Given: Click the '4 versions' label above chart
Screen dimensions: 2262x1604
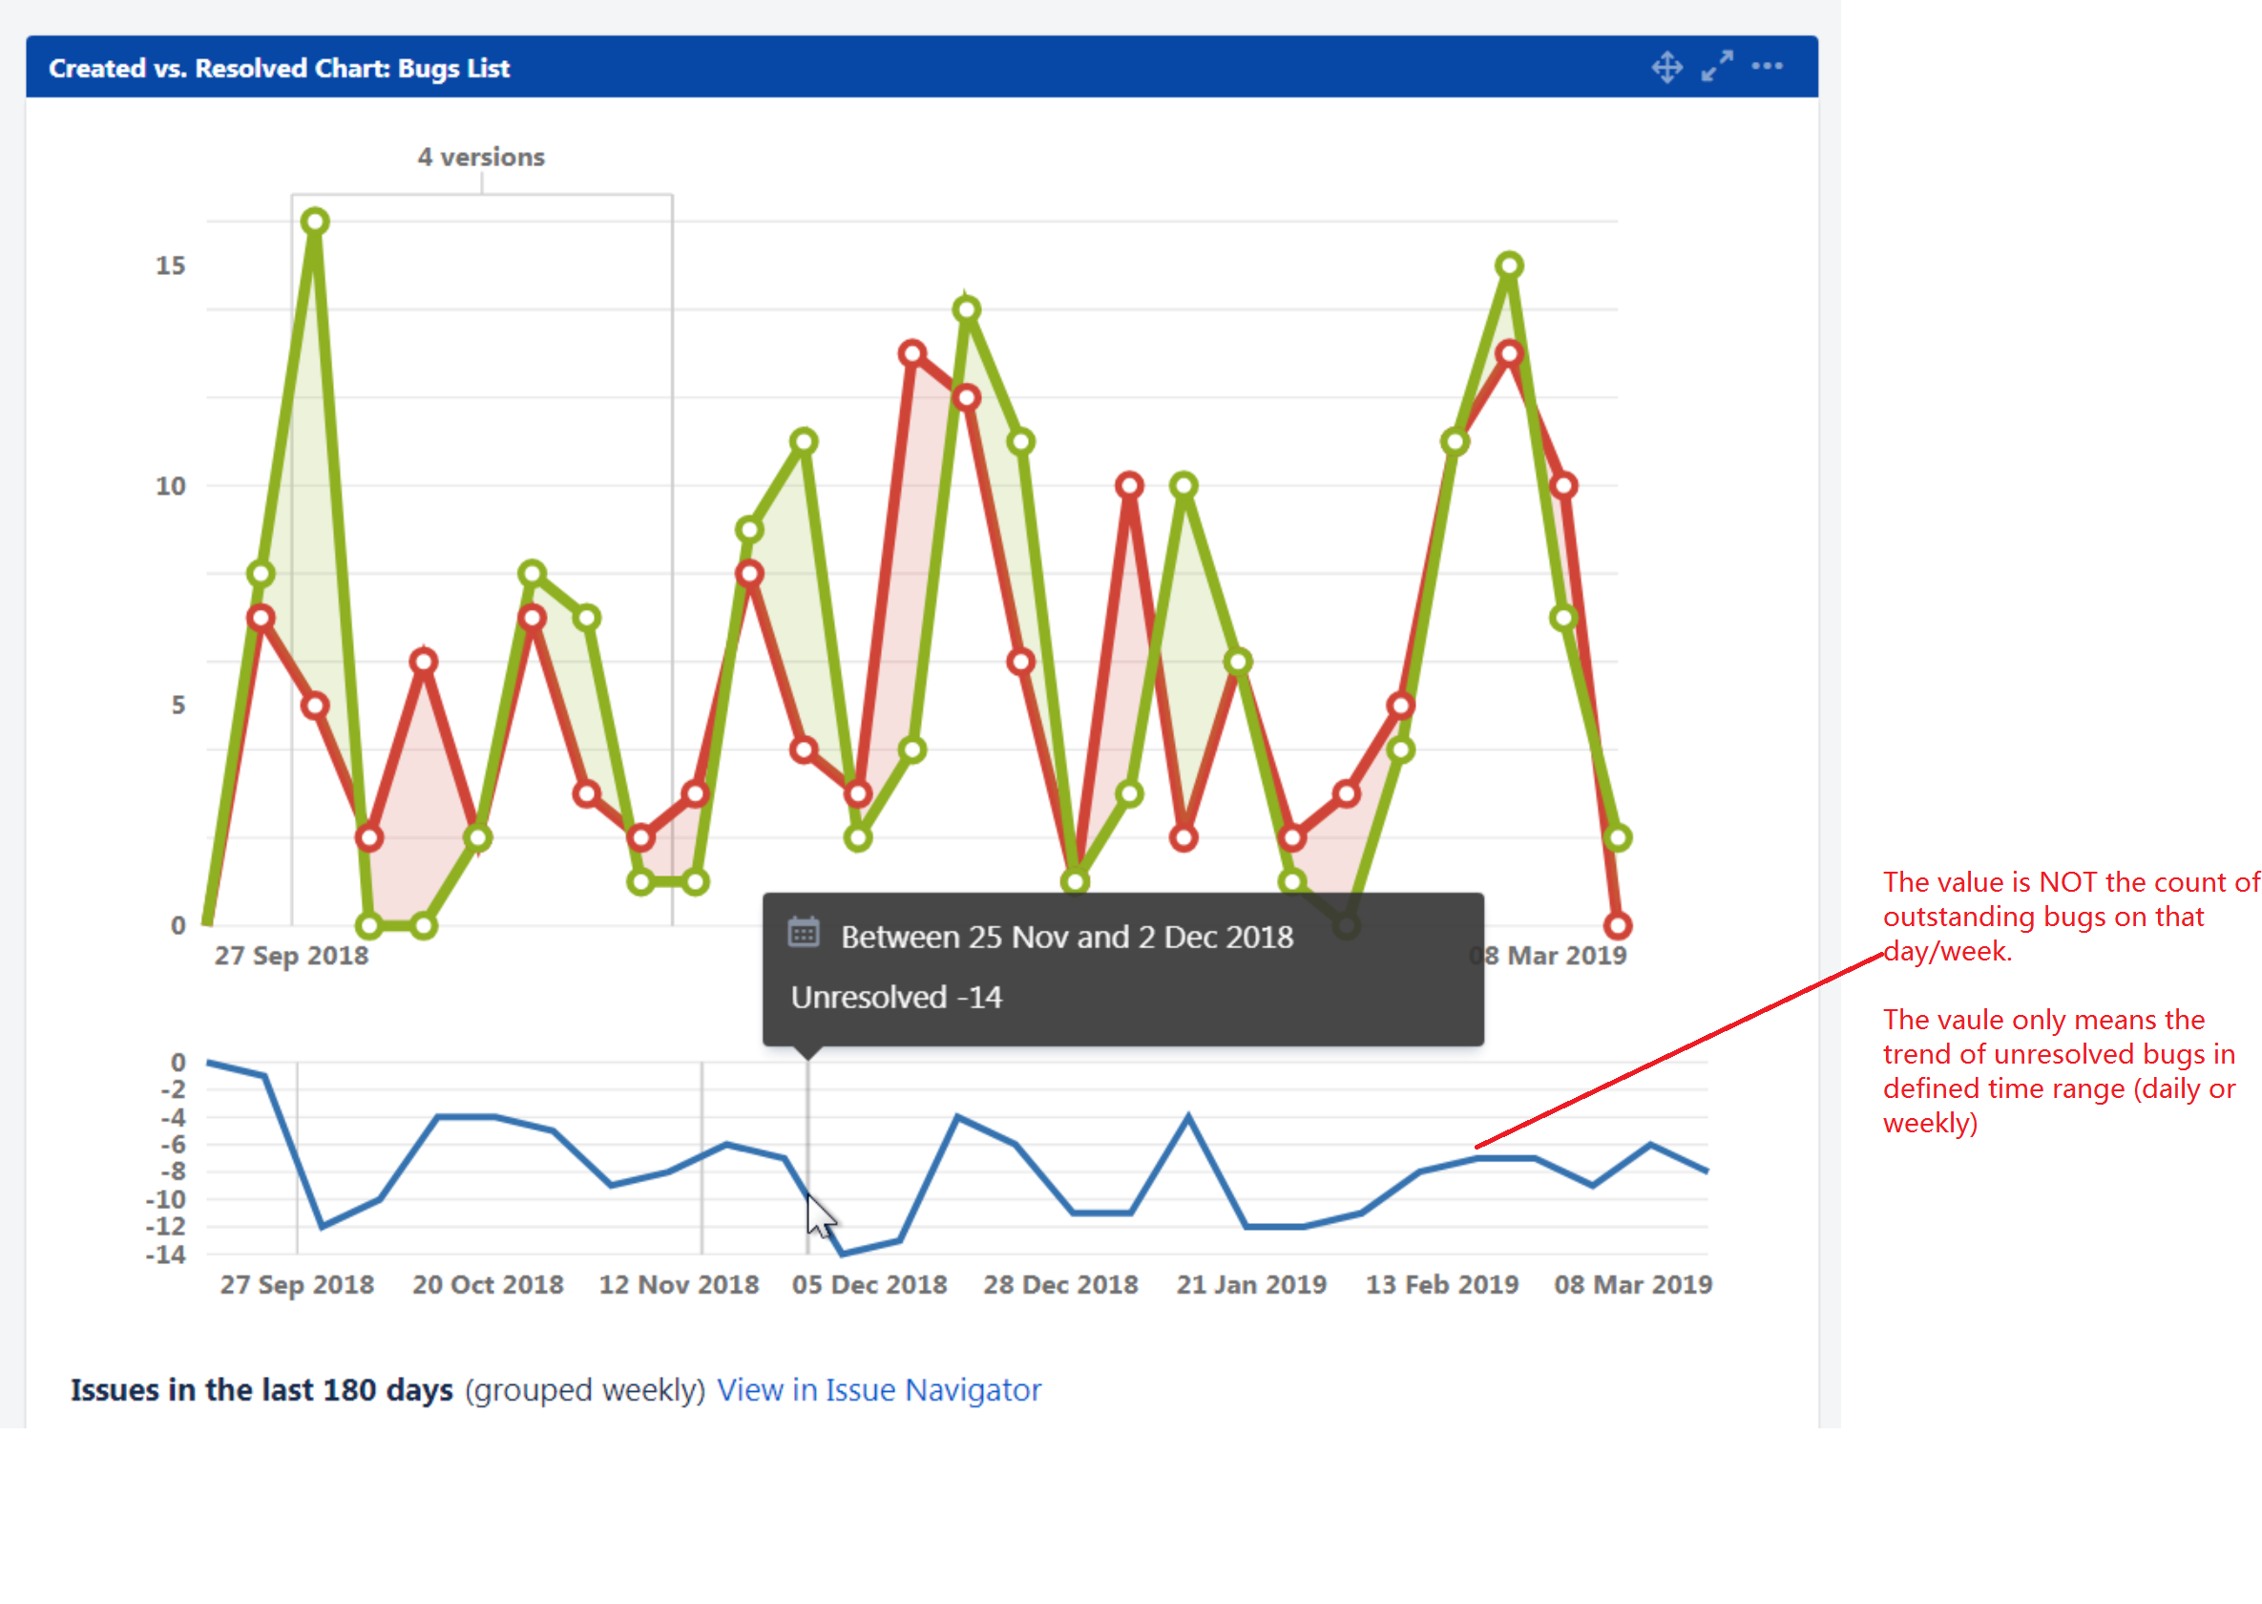Looking at the screenshot, I should pos(481,157).
